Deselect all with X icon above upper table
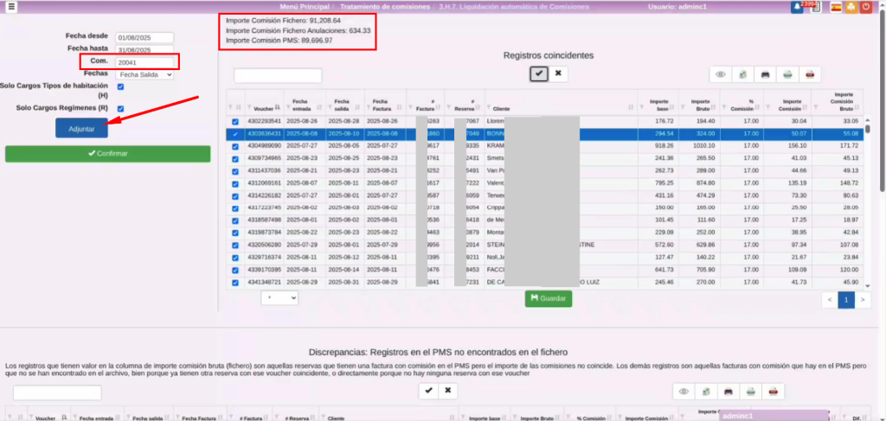Image resolution: width=886 pixels, height=421 pixels. pos(559,74)
